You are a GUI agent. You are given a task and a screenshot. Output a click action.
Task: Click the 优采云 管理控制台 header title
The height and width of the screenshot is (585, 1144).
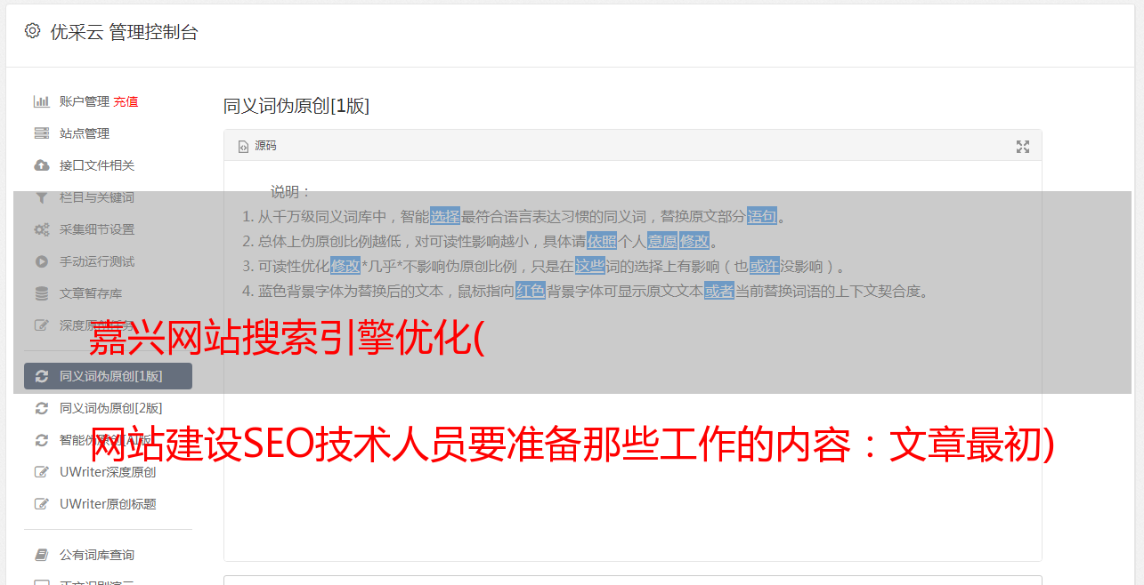[124, 32]
